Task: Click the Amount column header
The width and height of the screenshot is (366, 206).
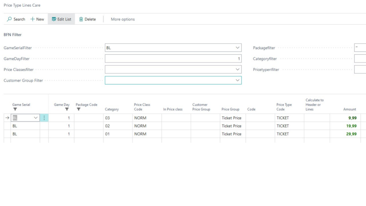Action: [350, 109]
